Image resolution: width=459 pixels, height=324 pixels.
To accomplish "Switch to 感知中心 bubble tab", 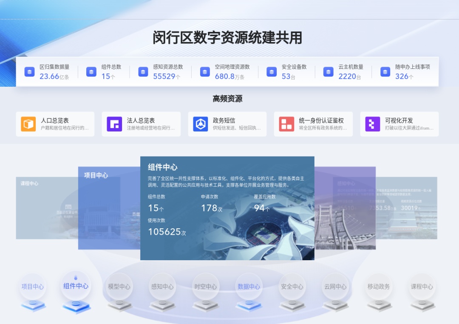I will pyautogui.click(x=162, y=287).
